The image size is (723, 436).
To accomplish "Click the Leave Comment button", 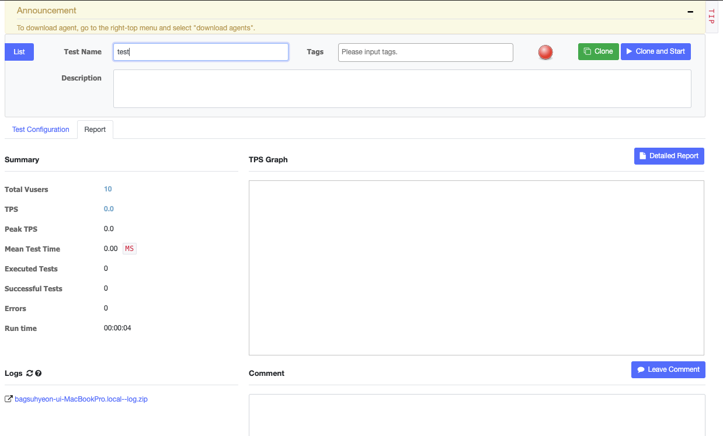I will click(668, 369).
